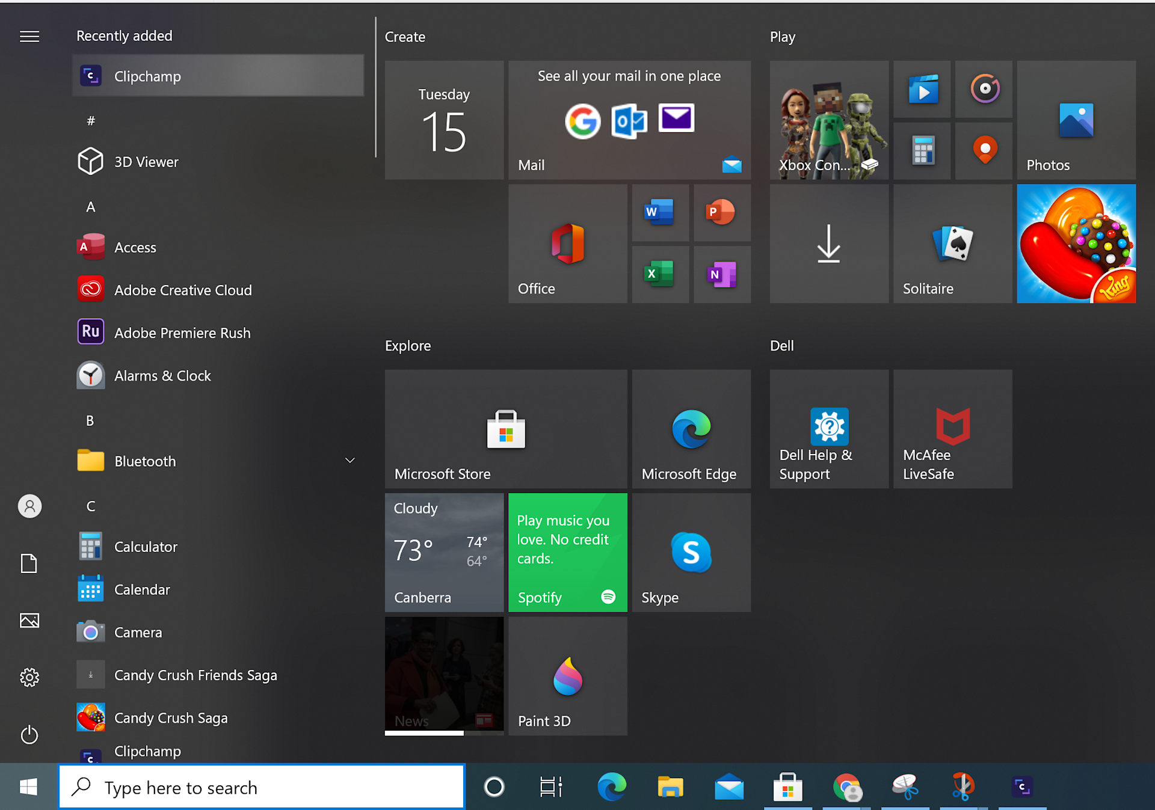Open the Mail tile in Create group
This screenshot has height=810, width=1155.
pyautogui.click(x=629, y=120)
